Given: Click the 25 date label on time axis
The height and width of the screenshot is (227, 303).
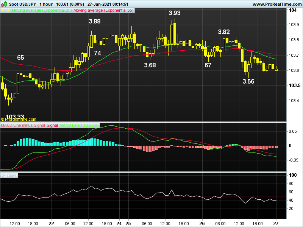Looking at the screenshot, I should pyautogui.click(x=128, y=224).
